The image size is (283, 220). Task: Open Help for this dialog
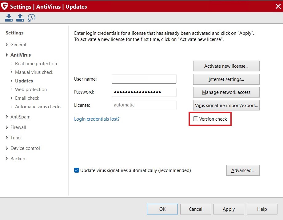pyautogui.click(x=262, y=209)
